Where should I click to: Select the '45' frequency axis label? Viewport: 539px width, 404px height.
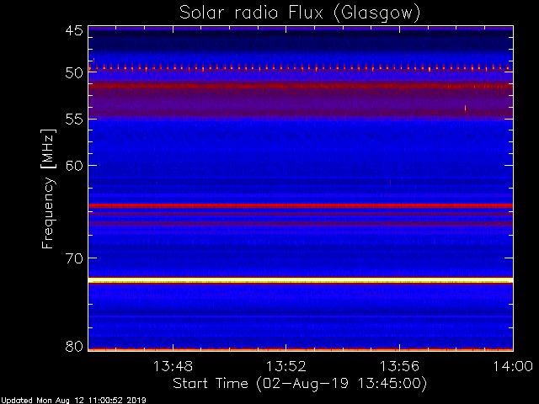74,31
